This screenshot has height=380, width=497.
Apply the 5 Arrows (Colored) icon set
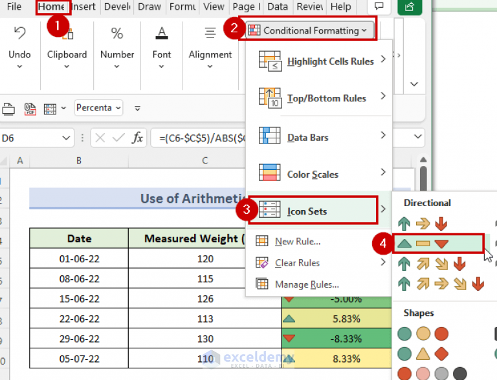(x=441, y=284)
